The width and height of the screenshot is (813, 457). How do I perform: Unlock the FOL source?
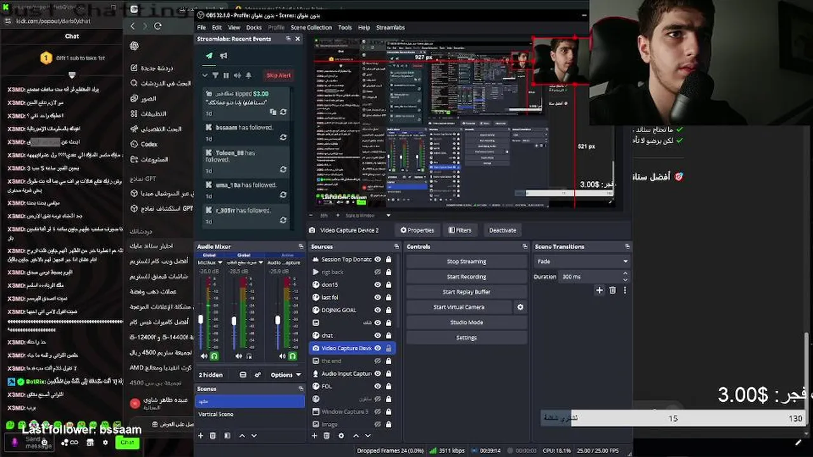click(x=389, y=387)
